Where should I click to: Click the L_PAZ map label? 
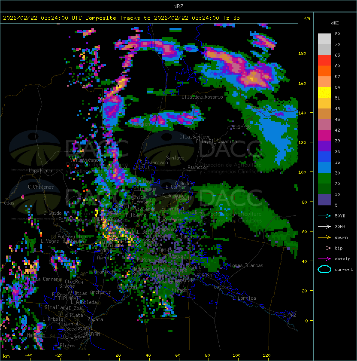pyautogui.click(x=290, y=315)
